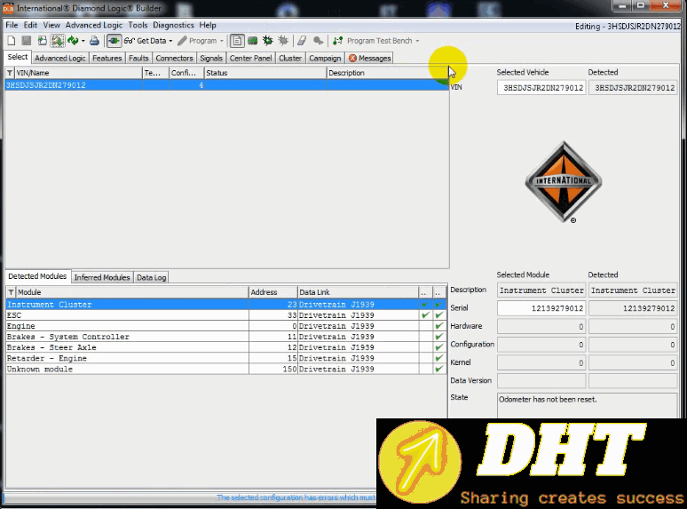Screen dimensions: 687x509
Task: Click the filter icon in VIN table header
Action: click(x=10, y=73)
